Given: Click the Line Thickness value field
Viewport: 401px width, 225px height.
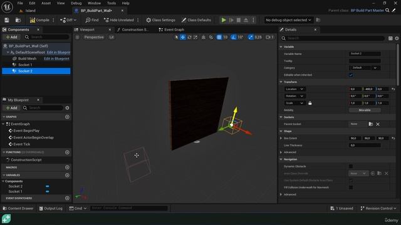Looking at the screenshot, I should coord(365,146).
